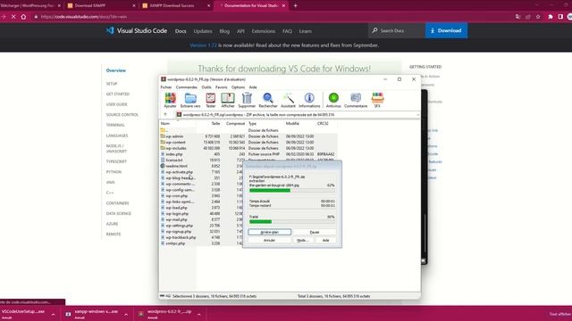
Task: Open the Outils menu
Action: click(206, 87)
